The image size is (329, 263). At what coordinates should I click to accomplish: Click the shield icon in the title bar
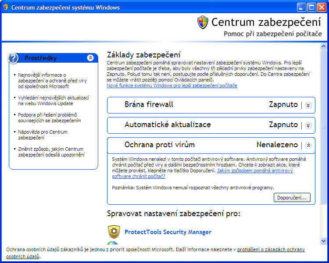coord(6,7)
